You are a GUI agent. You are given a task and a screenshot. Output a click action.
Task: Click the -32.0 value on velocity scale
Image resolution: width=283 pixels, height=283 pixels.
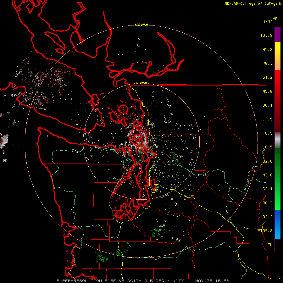pos(266,161)
